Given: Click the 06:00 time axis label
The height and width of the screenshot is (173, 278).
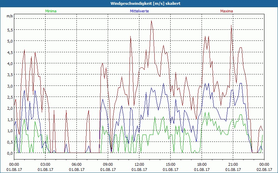Looking at the screenshot, I should click(76, 165).
